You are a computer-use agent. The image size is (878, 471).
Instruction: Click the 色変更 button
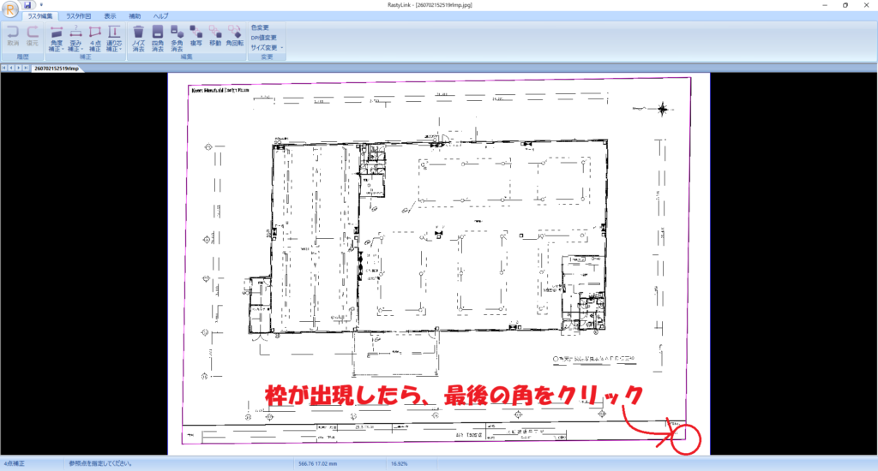(x=261, y=27)
